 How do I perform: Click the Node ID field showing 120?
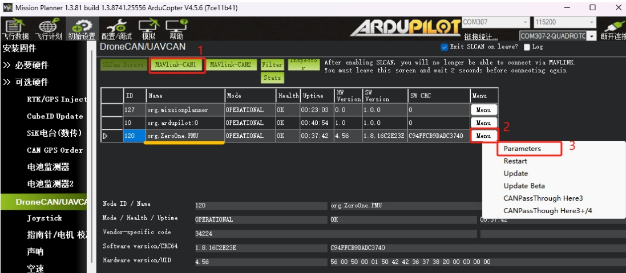(x=261, y=206)
